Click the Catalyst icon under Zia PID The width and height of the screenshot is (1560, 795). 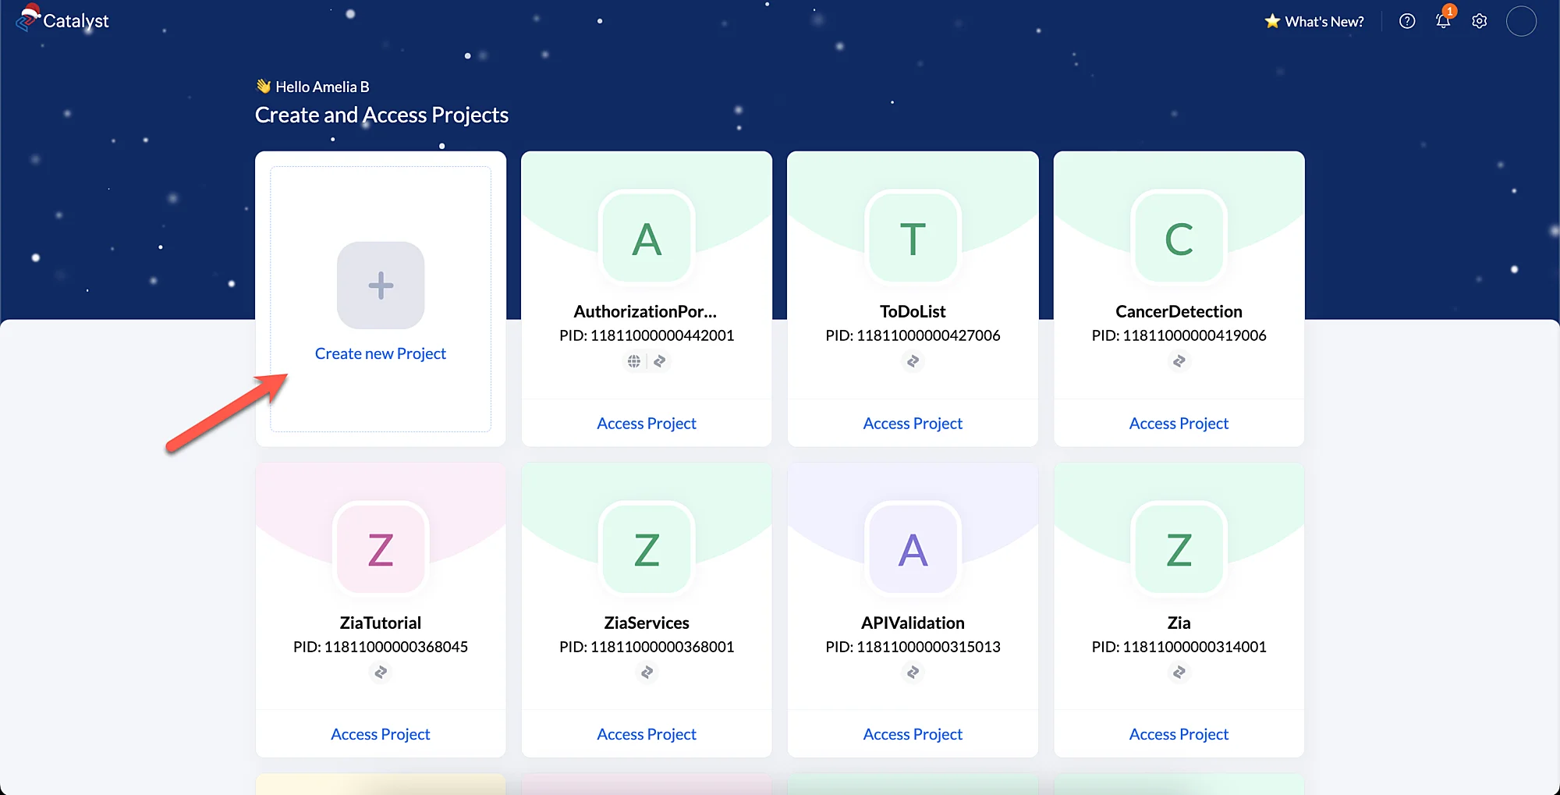tap(1179, 672)
